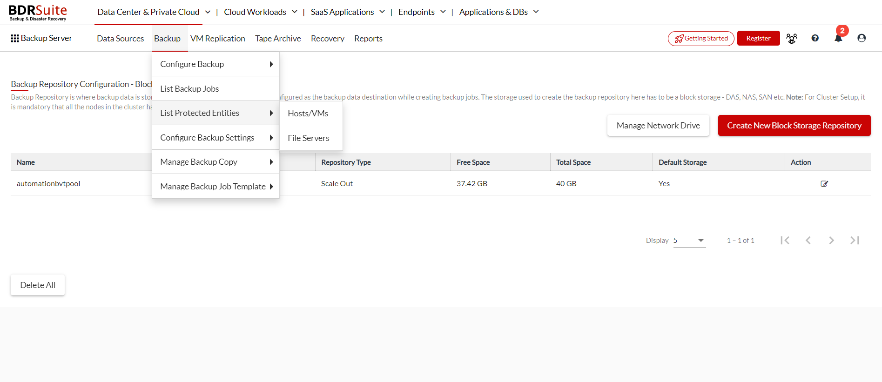Click Create New Block Storage Repository
The image size is (882, 382).
(x=794, y=126)
